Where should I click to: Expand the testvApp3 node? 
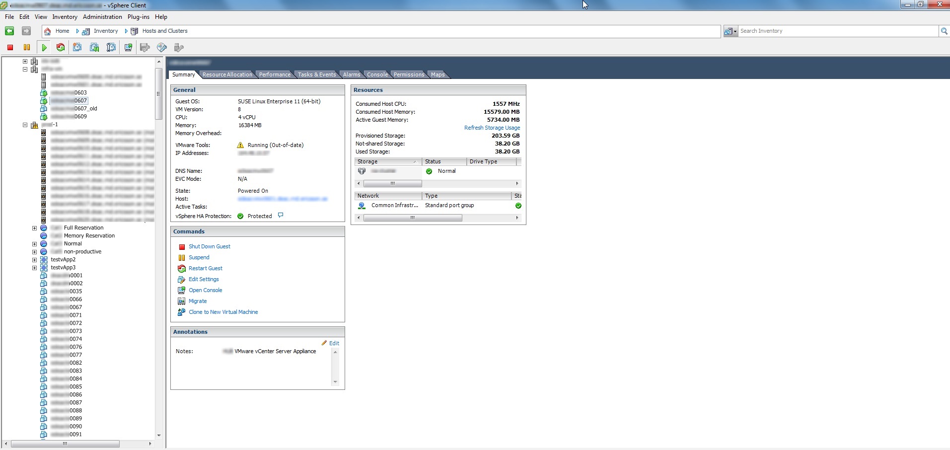(34, 268)
